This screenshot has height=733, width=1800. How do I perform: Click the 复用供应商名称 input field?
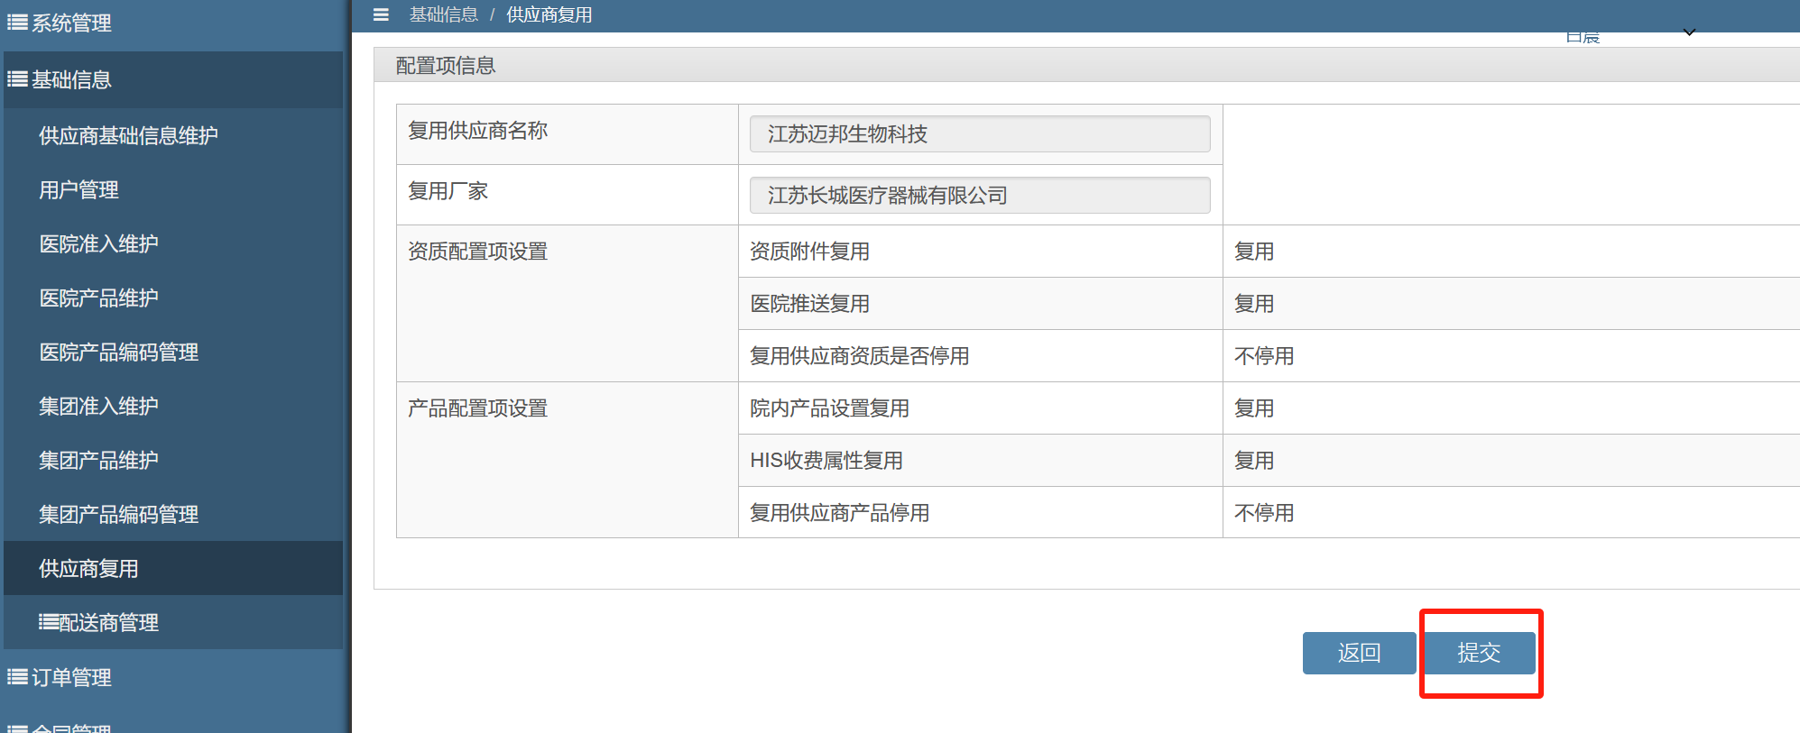click(980, 134)
